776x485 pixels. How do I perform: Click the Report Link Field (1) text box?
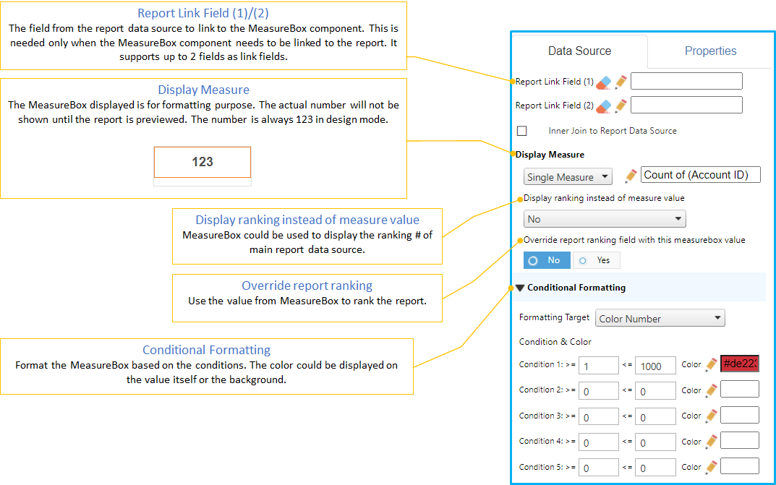coord(686,81)
